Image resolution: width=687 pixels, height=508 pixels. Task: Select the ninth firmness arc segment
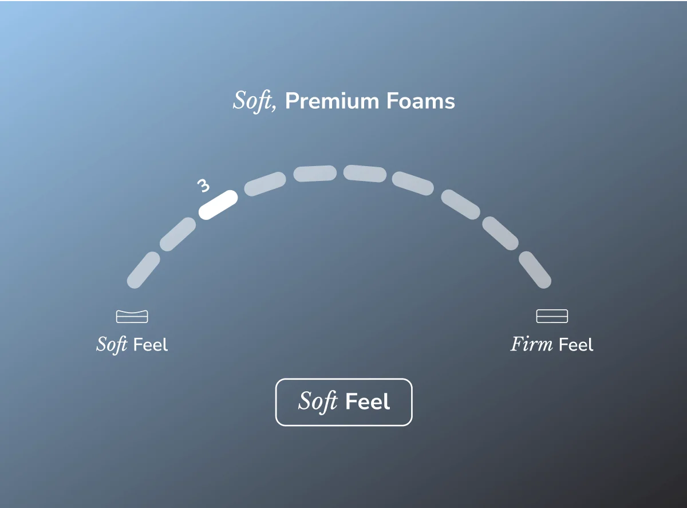click(500, 233)
